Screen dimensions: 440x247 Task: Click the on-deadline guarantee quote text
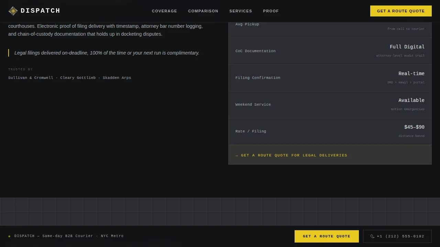107,53
